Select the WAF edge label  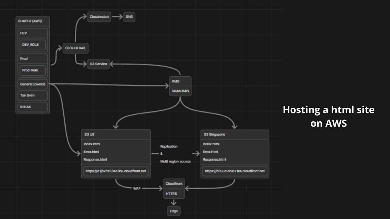click(x=137, y=189)
